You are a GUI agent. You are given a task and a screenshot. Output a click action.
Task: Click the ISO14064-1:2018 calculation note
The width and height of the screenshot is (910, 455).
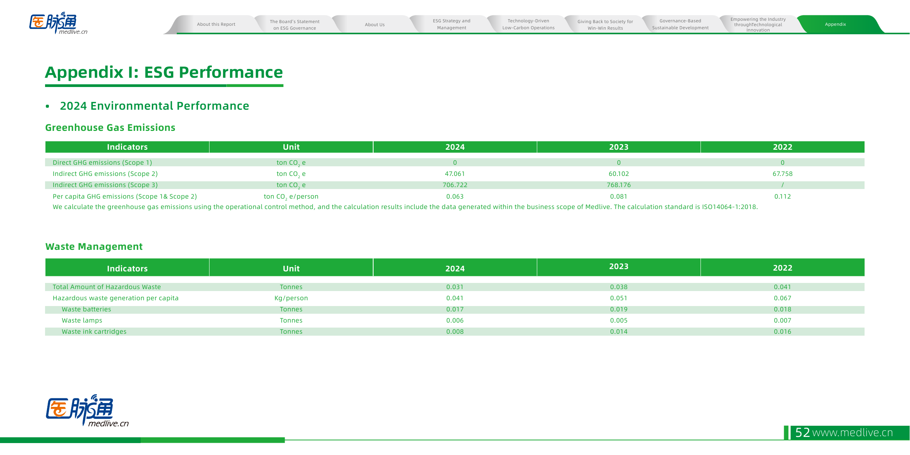click(x=405, y=207)
